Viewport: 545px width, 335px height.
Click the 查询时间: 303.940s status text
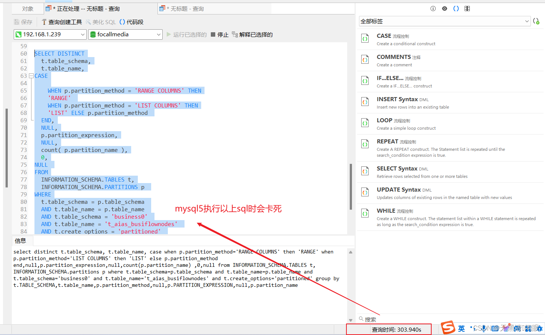(396, 329)
